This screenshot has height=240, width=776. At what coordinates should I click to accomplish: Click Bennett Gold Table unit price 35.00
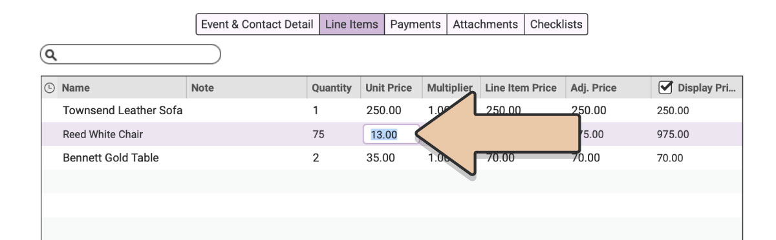pyautogui.click(x=381, y=157)
